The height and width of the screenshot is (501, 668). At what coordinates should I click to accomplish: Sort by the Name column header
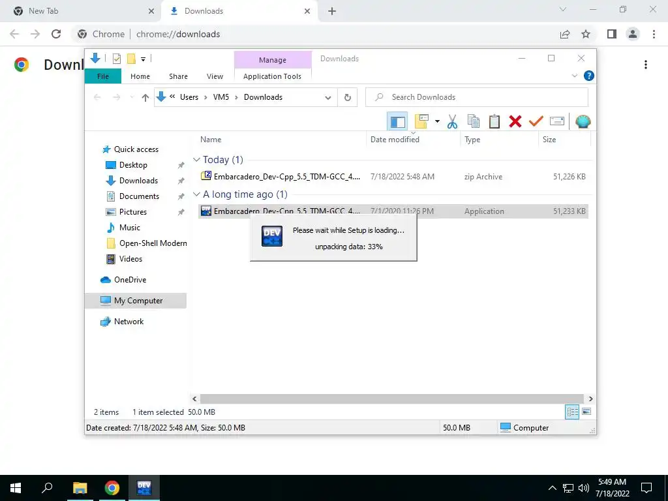coord(281,140)
